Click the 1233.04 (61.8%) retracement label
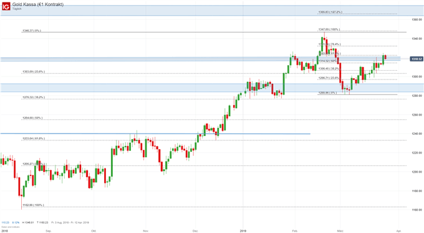The image size is (424, 233). pyautogui.click(x=34, y=139)
